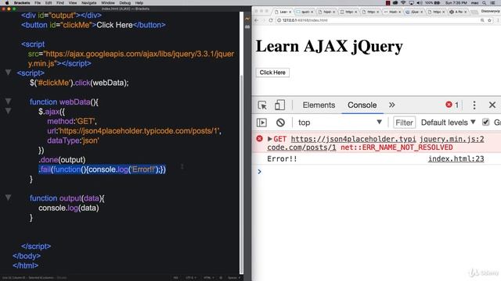Screen dimensions: 501x281
Task: Expand the GET error message triangle
Action: (x=269, y=139)
